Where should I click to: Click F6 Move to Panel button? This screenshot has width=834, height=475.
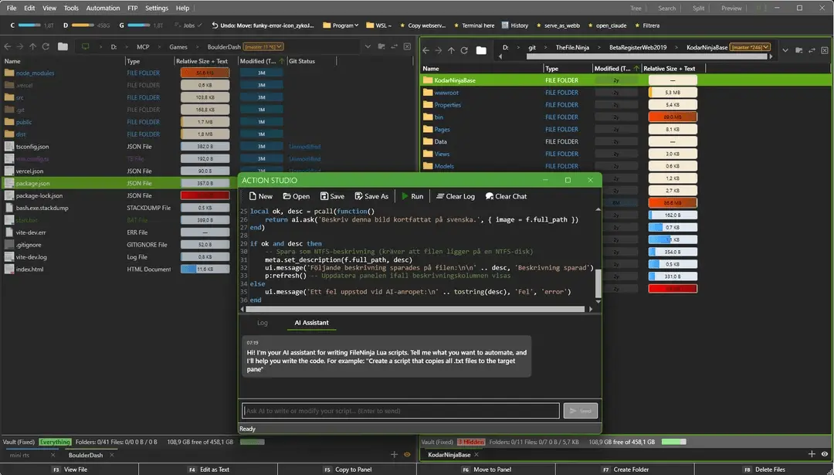pos(486,469)
